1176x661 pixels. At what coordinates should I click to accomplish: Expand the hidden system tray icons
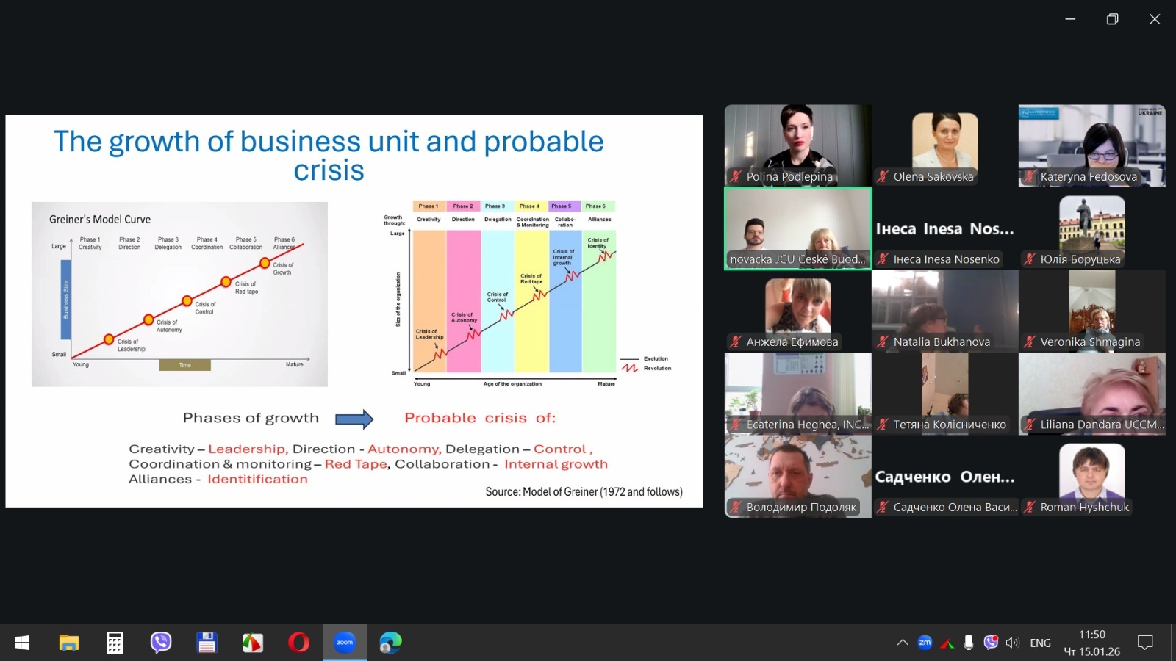903,643
